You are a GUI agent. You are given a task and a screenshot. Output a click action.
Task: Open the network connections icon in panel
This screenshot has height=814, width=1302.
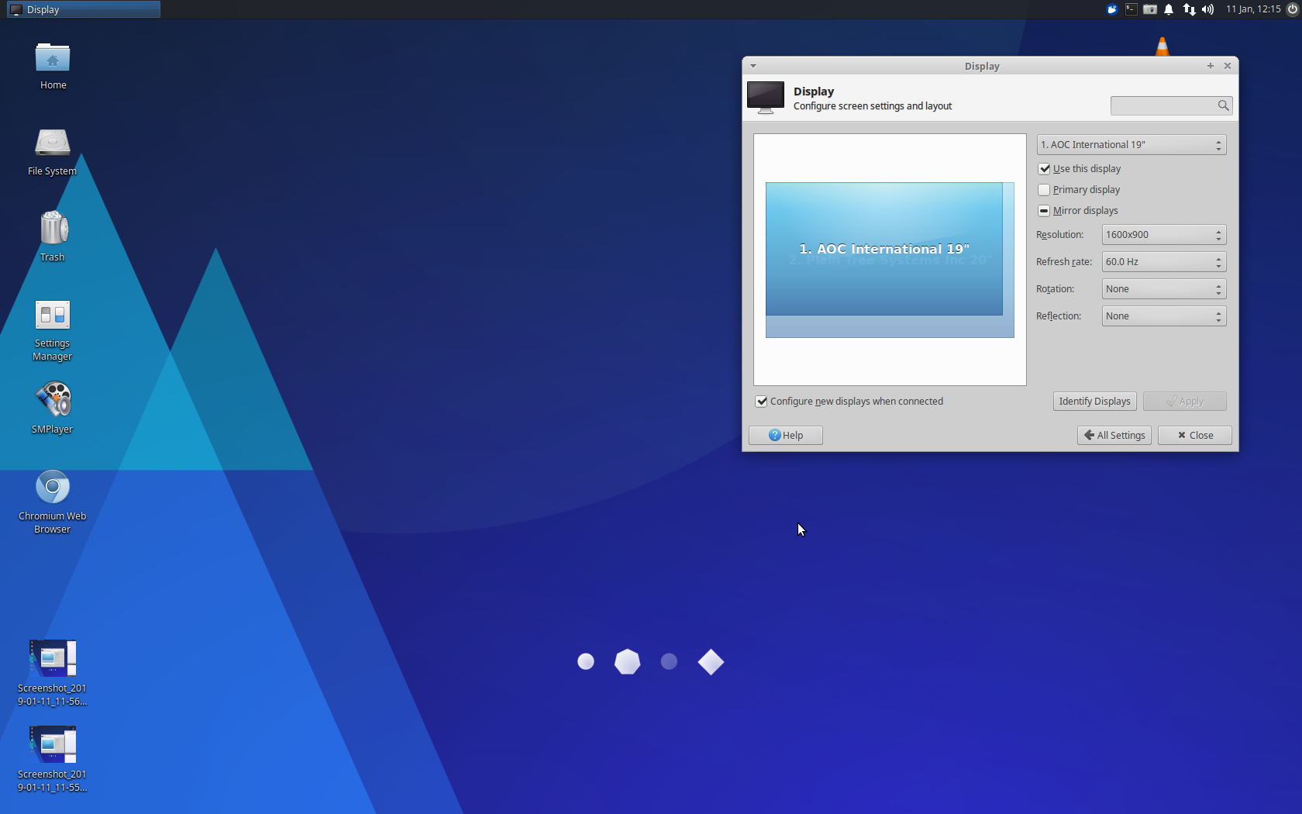[x=1189, y=9]
